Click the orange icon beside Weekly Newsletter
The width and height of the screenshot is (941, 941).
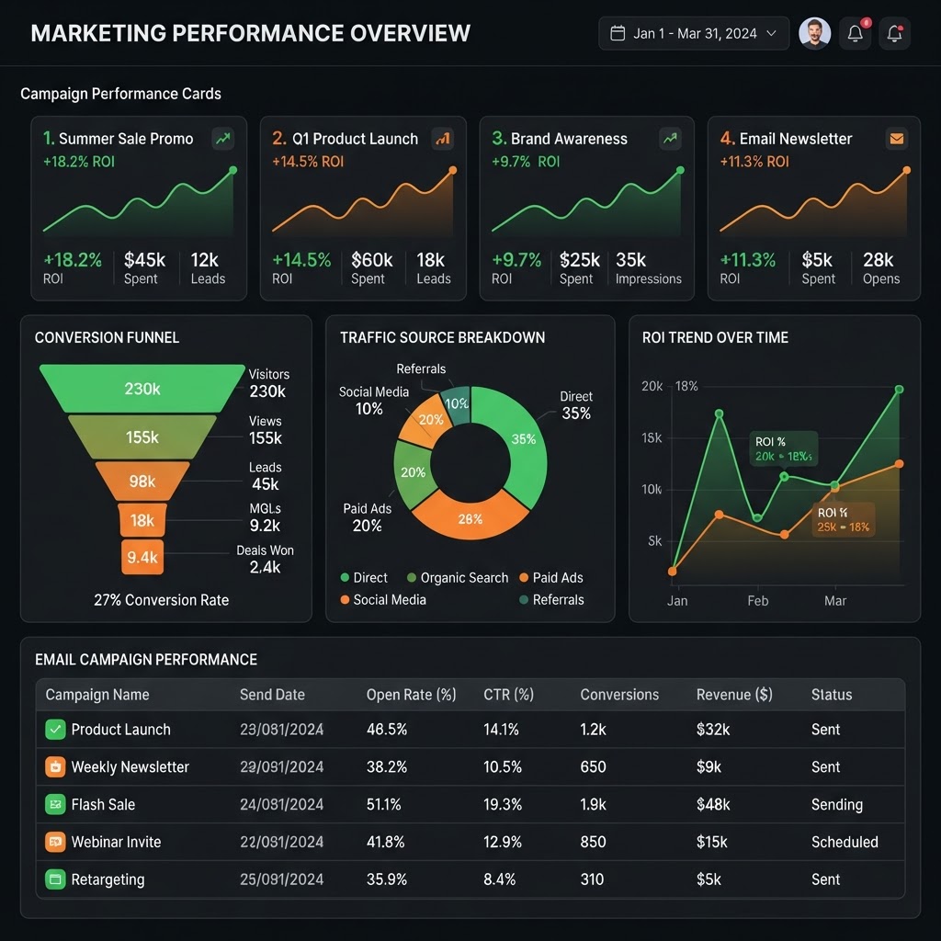[55, 766]
